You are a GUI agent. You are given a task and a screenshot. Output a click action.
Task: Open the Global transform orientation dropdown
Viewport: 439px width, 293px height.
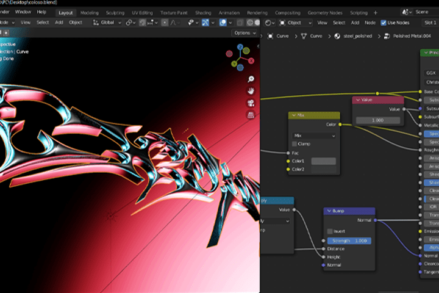(107, 23)
